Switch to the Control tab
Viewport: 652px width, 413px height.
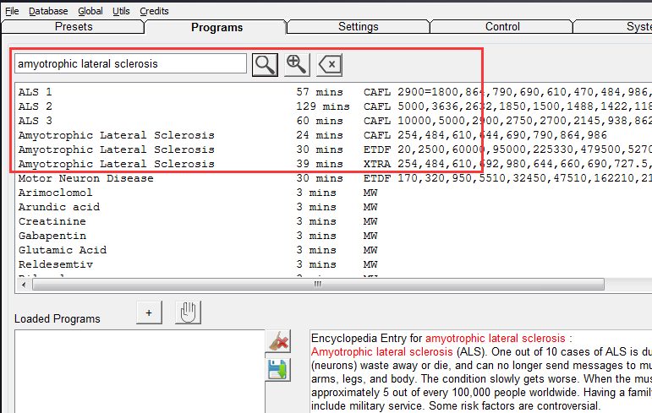(x=502, y=27)
